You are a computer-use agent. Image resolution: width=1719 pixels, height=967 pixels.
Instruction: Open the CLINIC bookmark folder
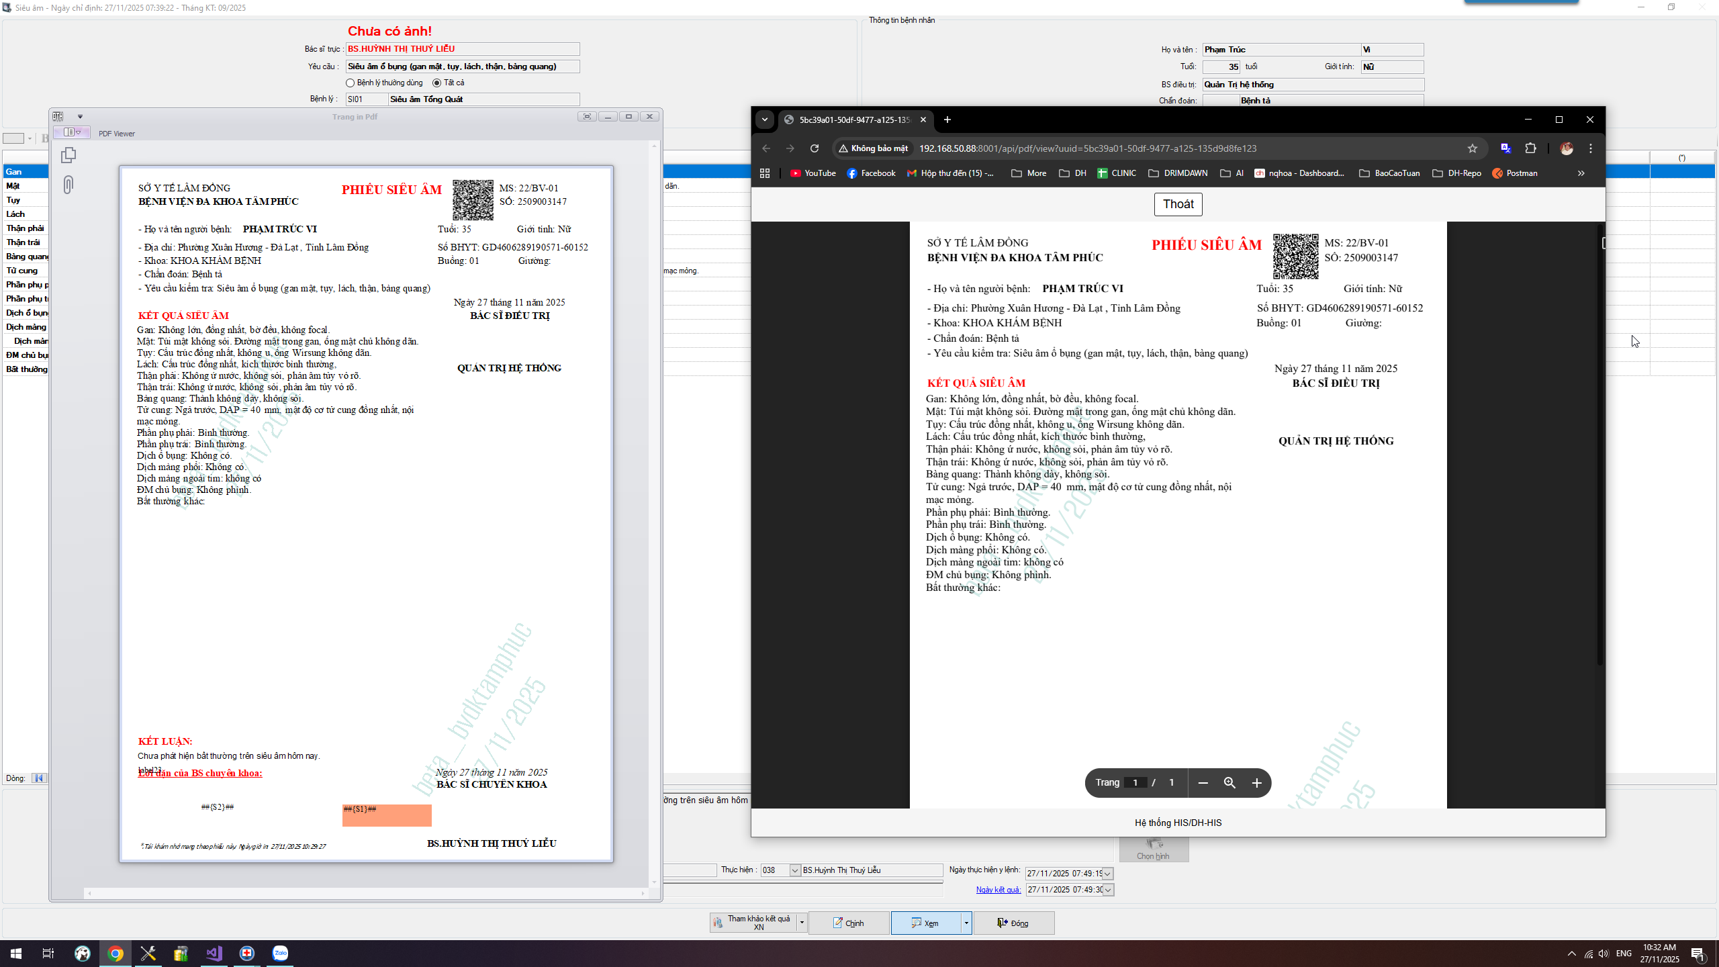tap(1117, 173)
